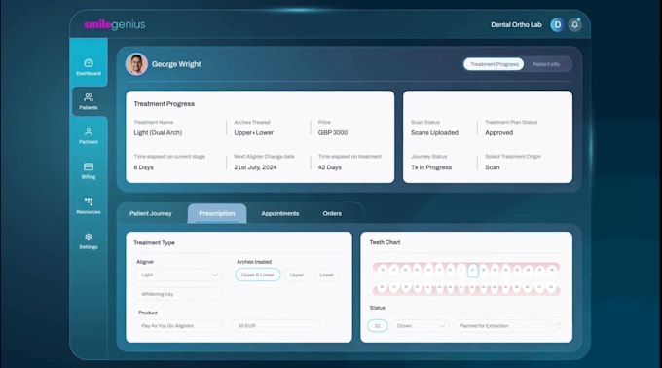662x368 pixels.
Task: Click the Light (Dual Arch) treatment name
Action: click(x=158, y=133)
